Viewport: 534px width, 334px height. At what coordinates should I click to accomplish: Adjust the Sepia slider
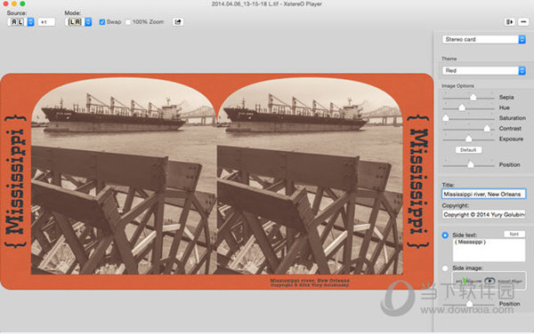473,97
